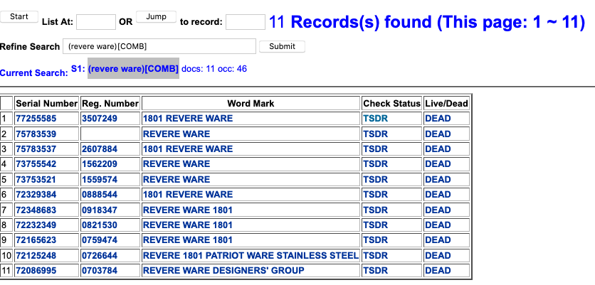Viewport: 595px width, 285px height.
Task: Click DEAD status for serial 72125248
Action: pyautogui.click(x=438, y=255)
